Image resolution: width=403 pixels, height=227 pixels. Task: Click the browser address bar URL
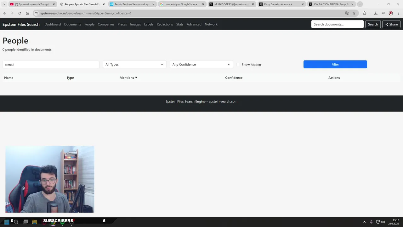click(86, 13)
